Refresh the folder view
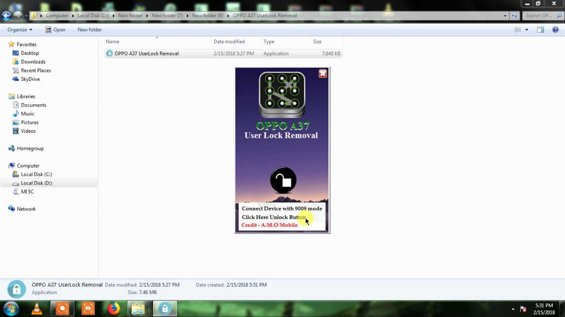565x317 pixels. coord(515,15)
